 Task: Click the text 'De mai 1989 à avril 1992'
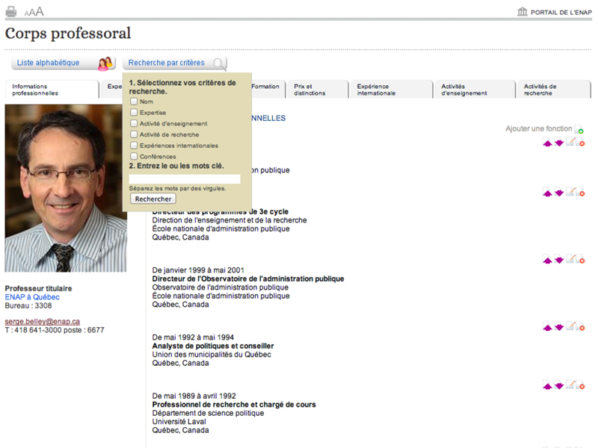194,396
